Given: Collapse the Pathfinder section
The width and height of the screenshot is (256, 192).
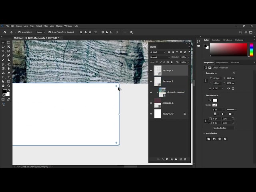Looking at the screenshot, I should (x=204, y=134).
